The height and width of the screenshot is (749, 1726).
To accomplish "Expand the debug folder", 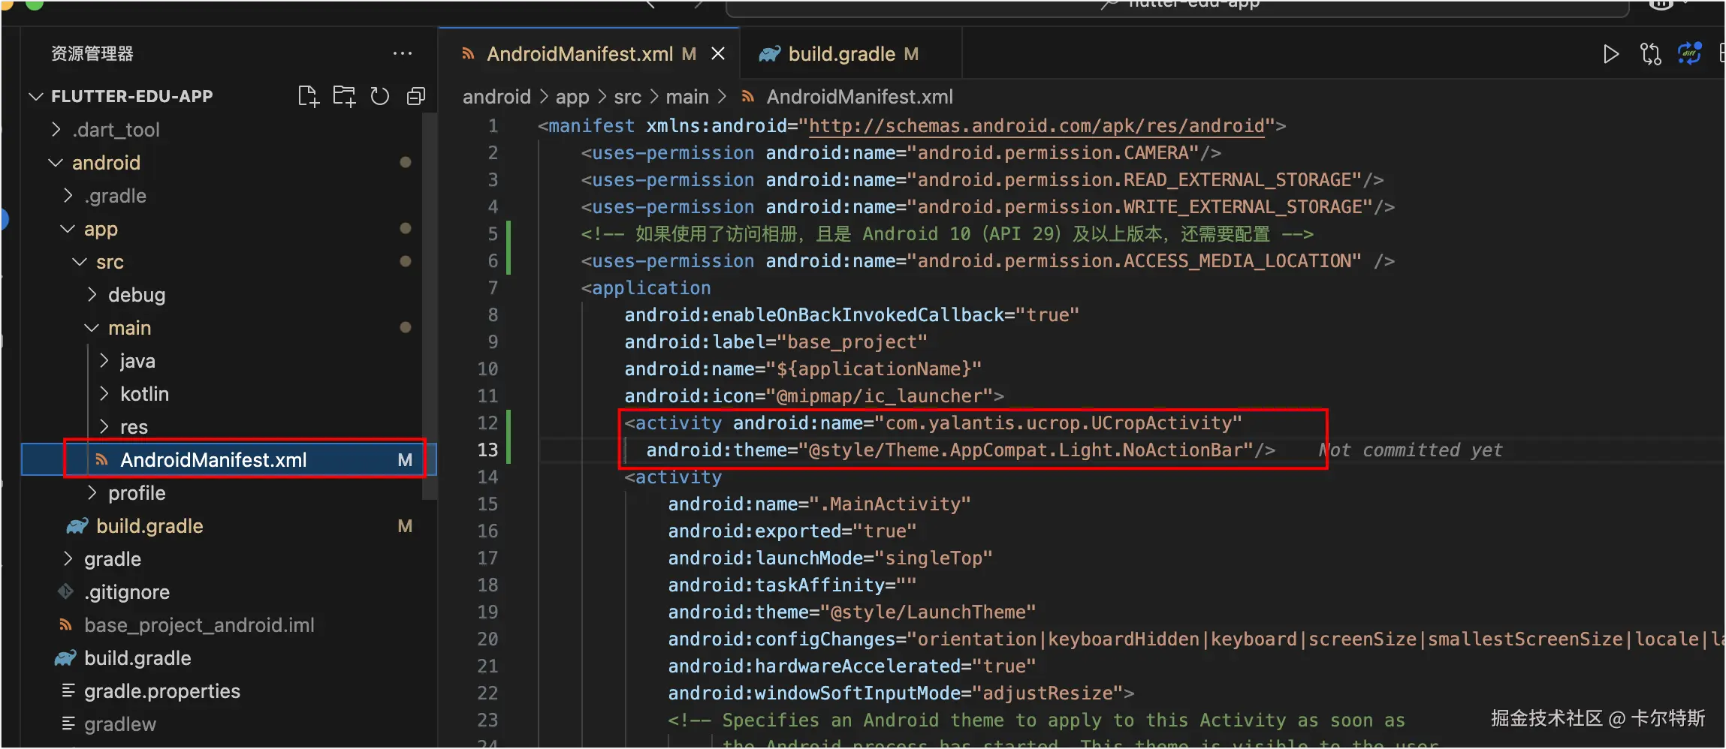I will pyautogui.click(x=92, y=294).
